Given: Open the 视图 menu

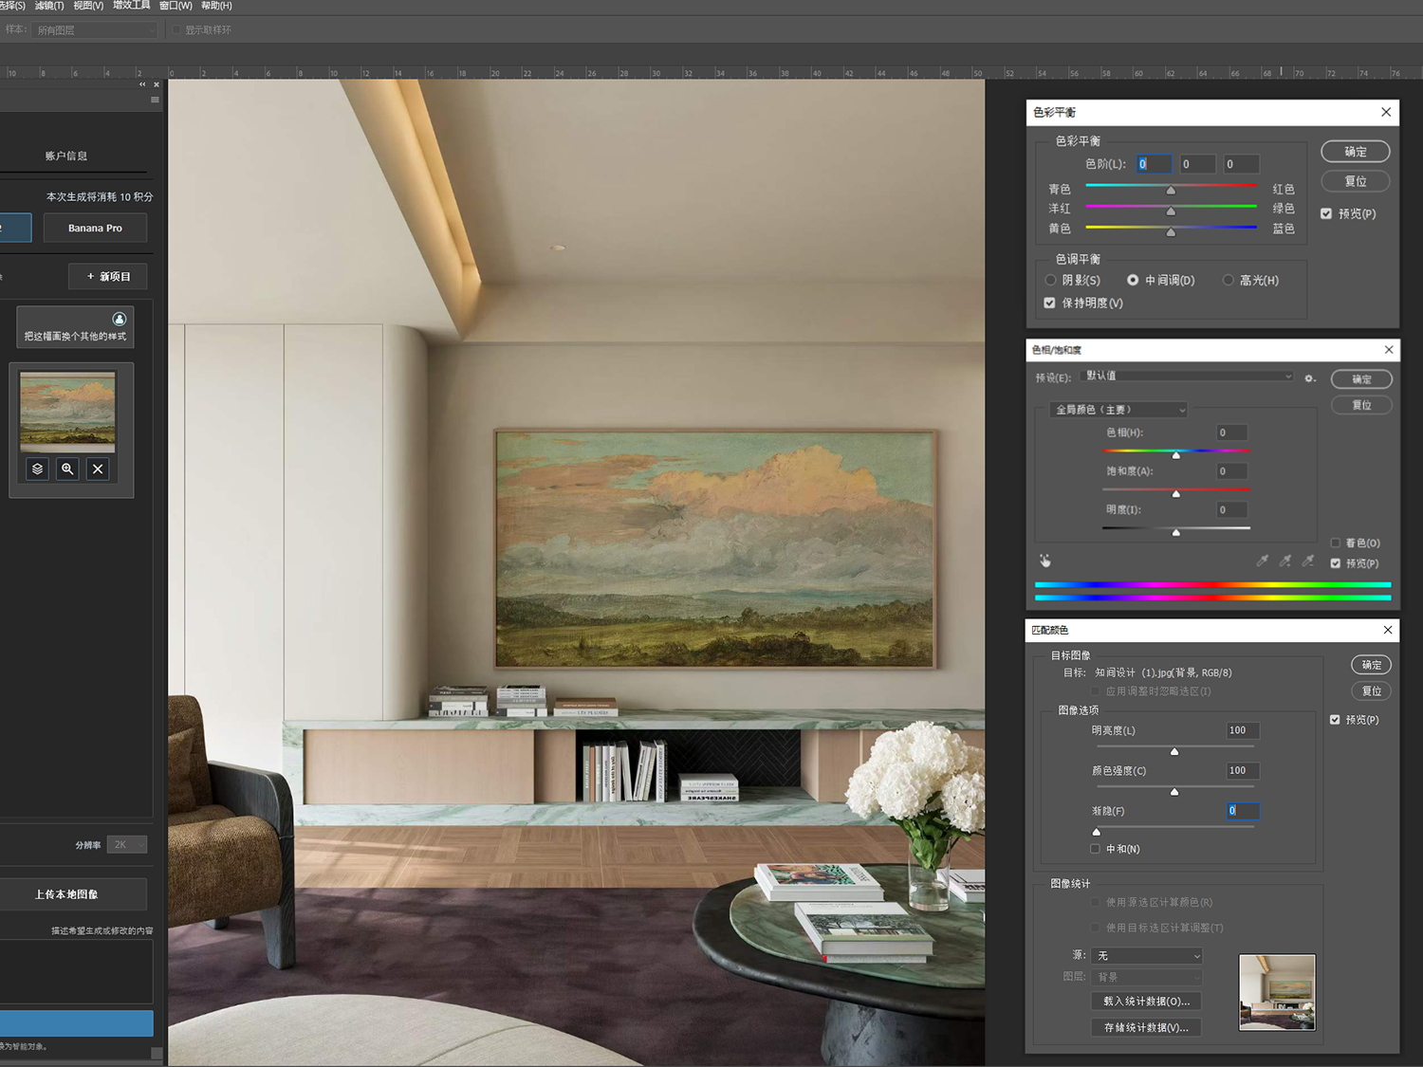Looking at the screenshot, I should (88, 6).
